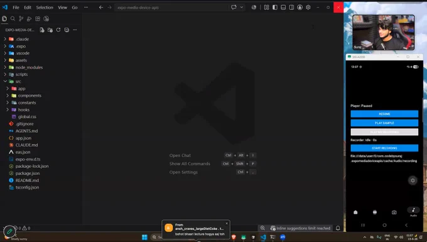Open the Run and Debug view

(30, 18)
